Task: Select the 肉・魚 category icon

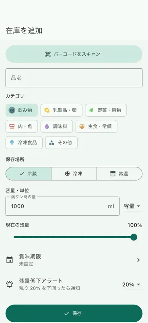Action: [x=12, y=126]
